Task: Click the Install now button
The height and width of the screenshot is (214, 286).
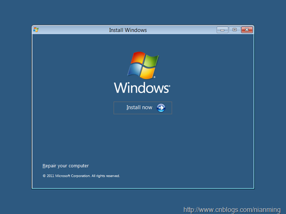Action: coord(143,108)
